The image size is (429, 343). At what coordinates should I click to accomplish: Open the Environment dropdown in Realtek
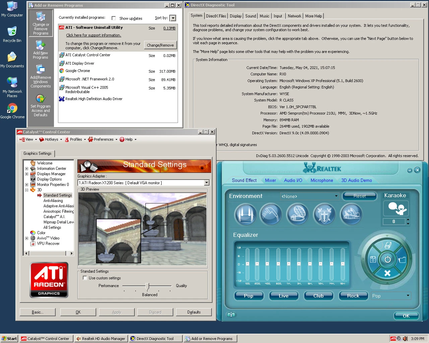point(336,196)
